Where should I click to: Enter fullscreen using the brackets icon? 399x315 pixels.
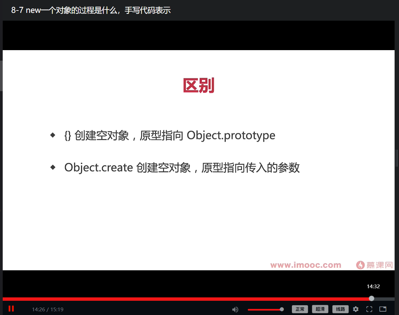(369, 309)
